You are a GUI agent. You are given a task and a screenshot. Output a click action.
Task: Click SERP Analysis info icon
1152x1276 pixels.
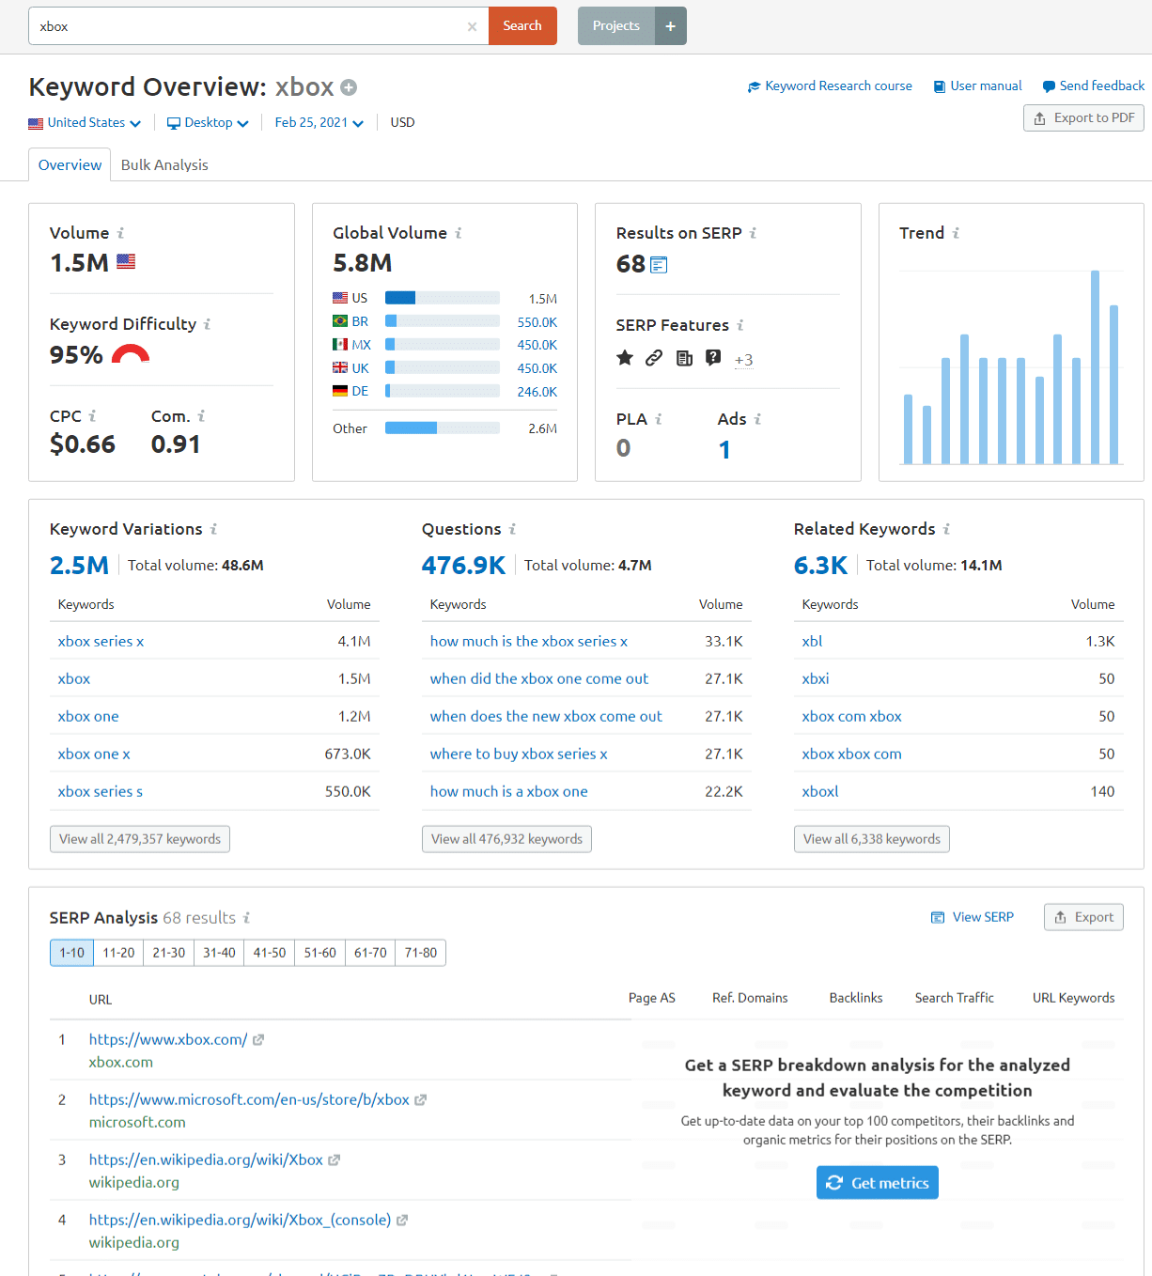246,918
